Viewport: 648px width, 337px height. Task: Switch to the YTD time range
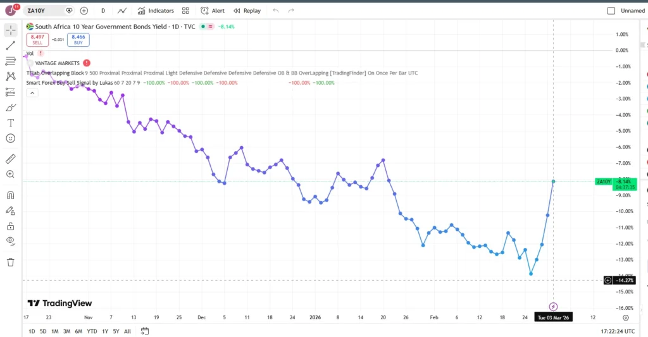(92, 331)
